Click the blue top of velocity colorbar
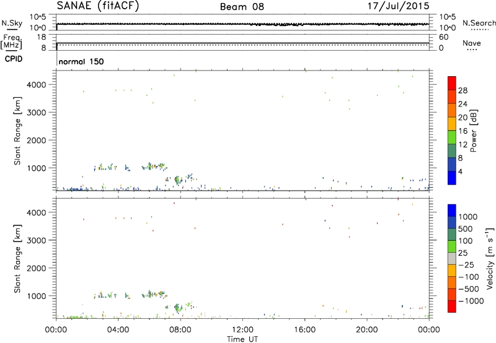 pyautogui.click(x=452, y=211)
